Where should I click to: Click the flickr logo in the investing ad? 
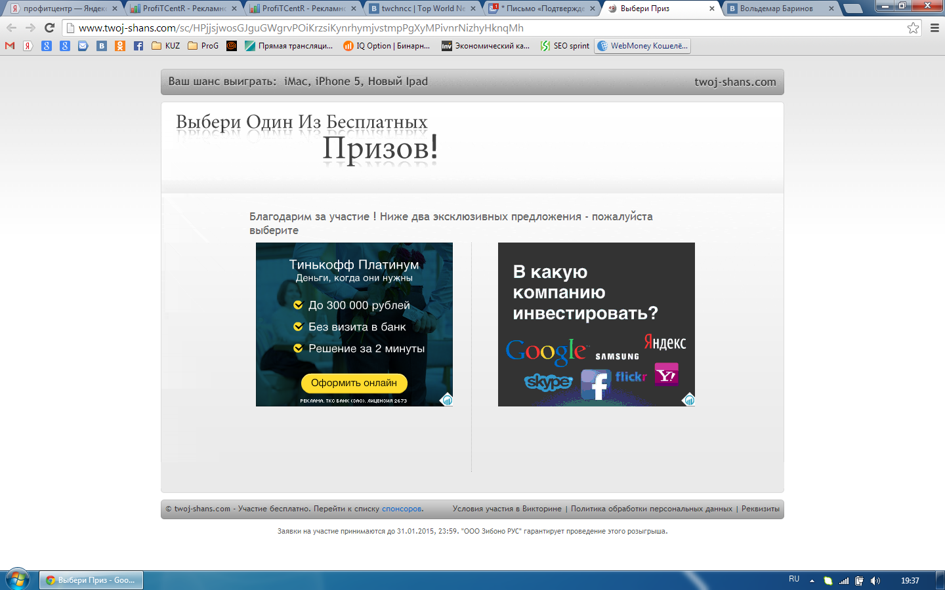click(631, 376)
